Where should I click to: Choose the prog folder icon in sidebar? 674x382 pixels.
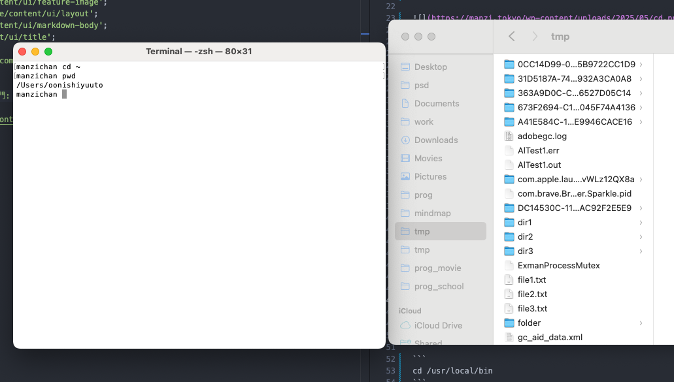coord(405,195)
